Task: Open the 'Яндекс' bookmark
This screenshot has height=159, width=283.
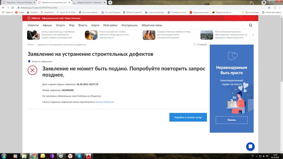Action: pos(20,12)
